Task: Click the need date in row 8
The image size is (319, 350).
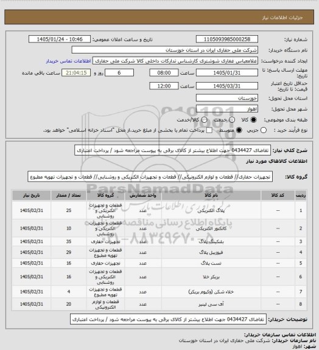Action: 31,304
